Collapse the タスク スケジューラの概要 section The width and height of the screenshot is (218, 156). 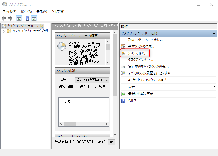coord(108,36)
